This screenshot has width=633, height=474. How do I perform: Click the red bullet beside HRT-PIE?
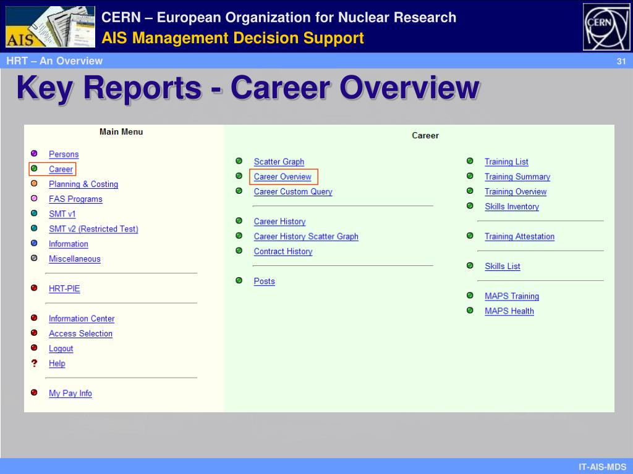[x=34, y=288]
